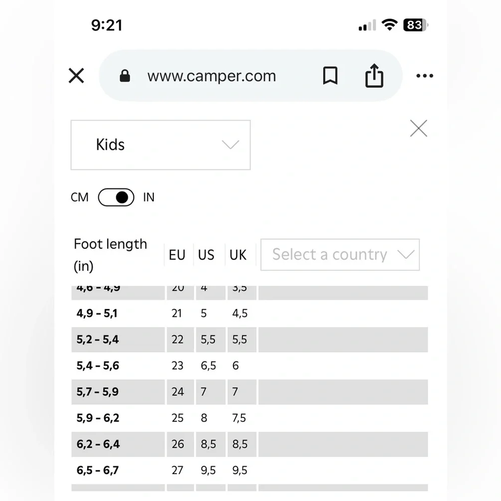Select the IN unit label
Image resolution: width=501 pixels, height=501 pixels.
tap(149, 197)
